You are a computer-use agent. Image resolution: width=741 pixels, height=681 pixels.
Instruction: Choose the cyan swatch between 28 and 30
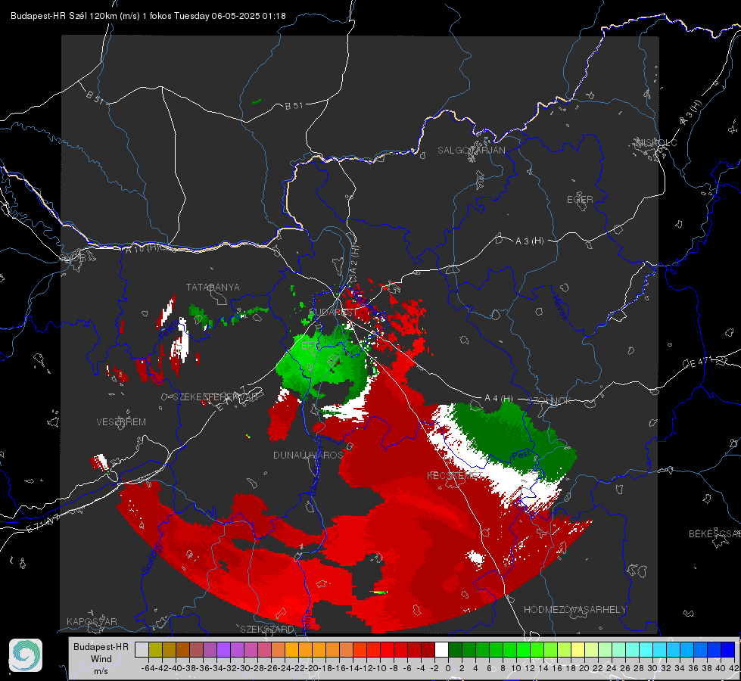pyautogui.click(x=646, y=650)
